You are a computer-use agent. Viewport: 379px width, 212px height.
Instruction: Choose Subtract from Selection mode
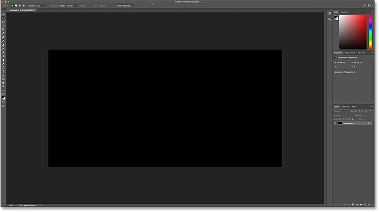pos(20,5)
